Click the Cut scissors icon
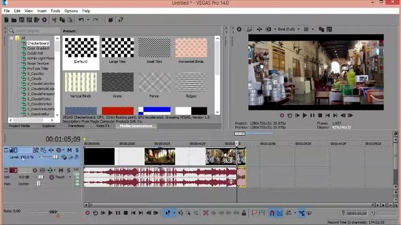 (x=55, y=20)
